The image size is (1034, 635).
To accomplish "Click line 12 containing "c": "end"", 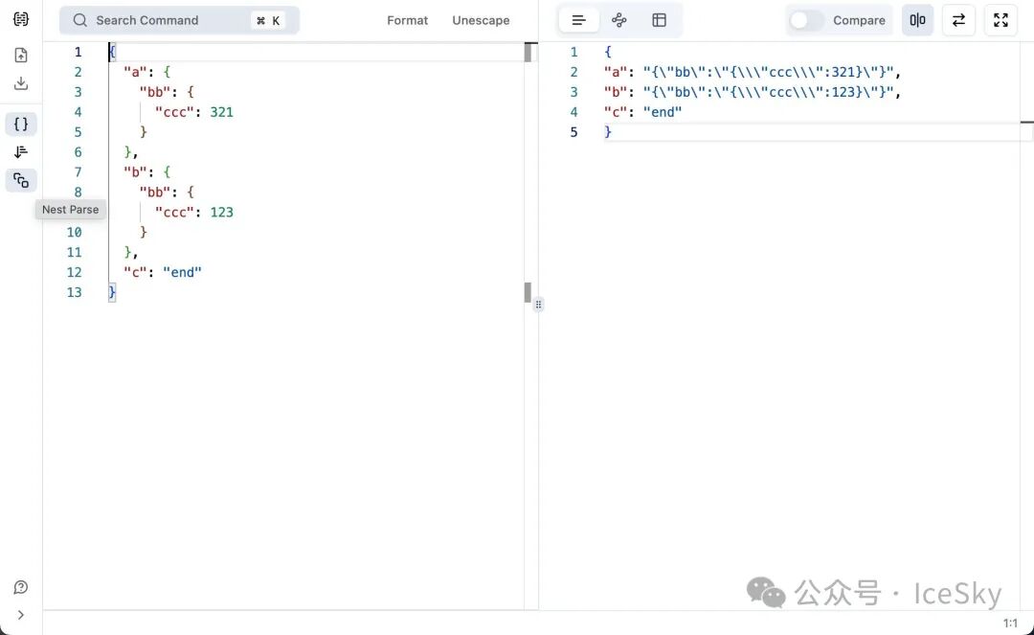I will [x=163, y=272].
